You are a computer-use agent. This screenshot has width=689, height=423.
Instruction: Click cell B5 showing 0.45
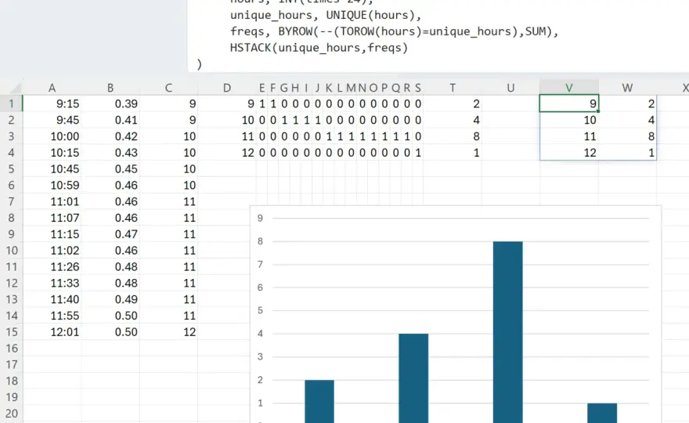[x=110, y=169]
